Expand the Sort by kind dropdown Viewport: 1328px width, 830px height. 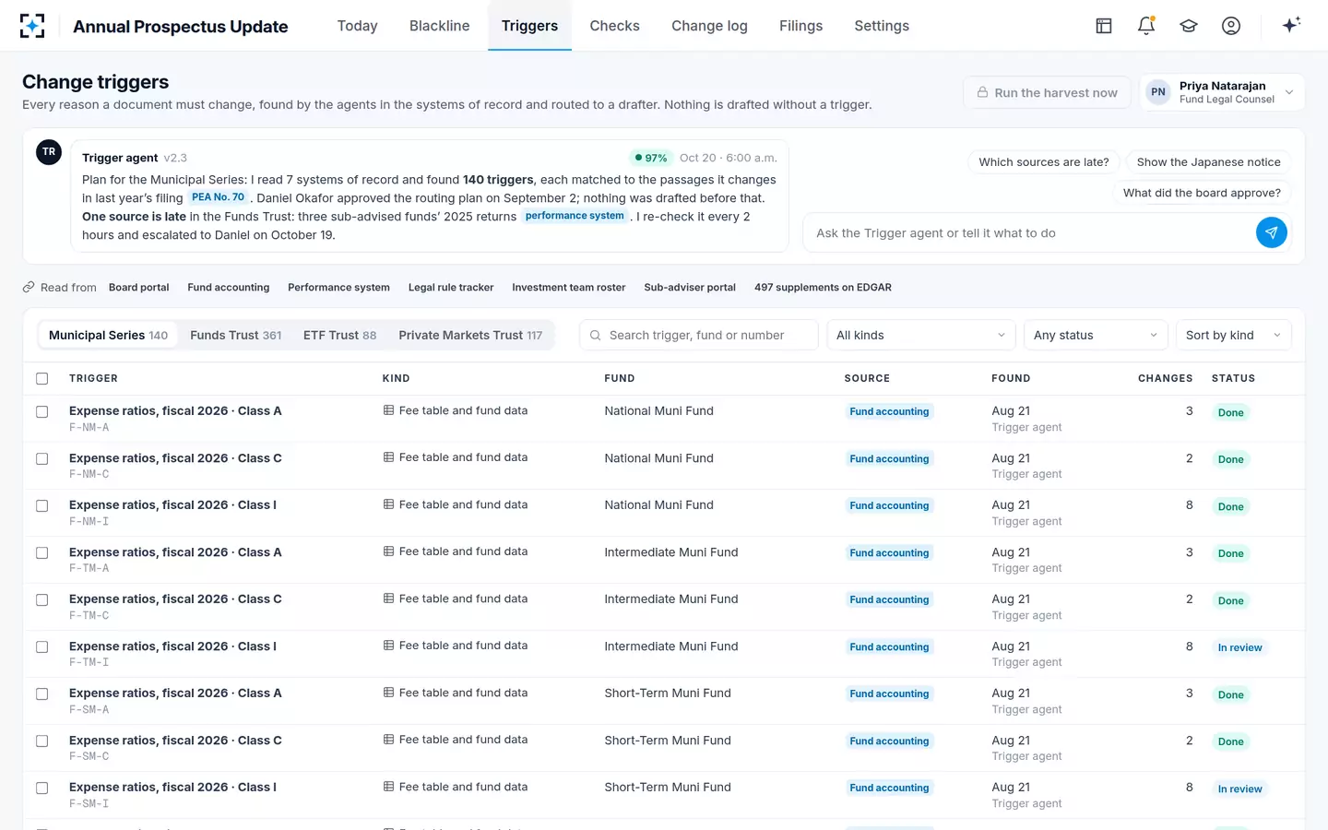point(1234,336)
